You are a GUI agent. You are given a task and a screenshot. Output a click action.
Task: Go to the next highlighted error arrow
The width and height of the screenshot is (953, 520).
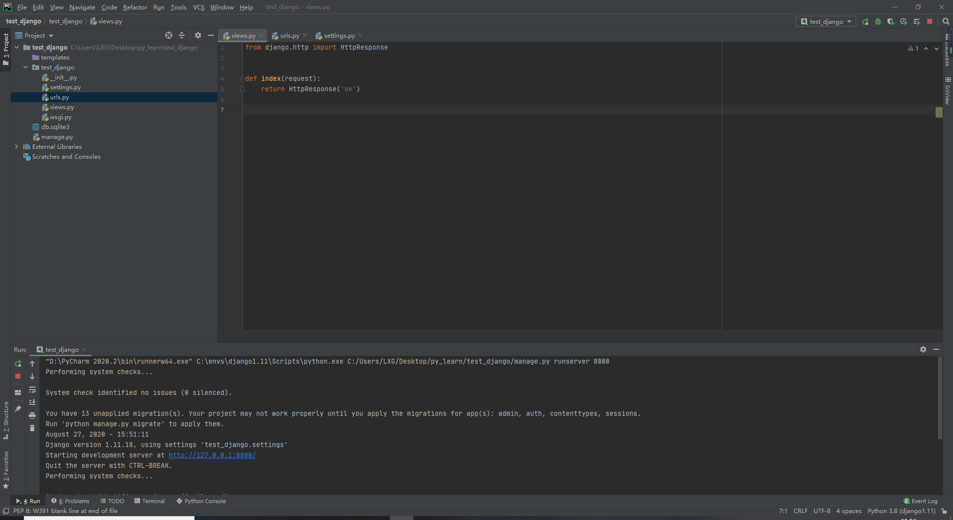coord(937,48)
